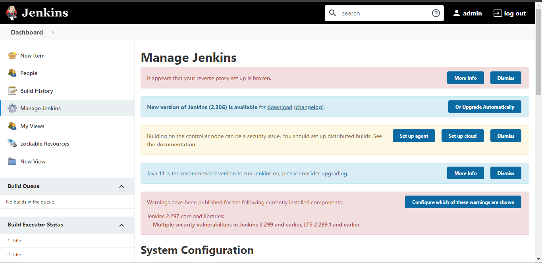Click the log out arrow icon

coord(498,13)
